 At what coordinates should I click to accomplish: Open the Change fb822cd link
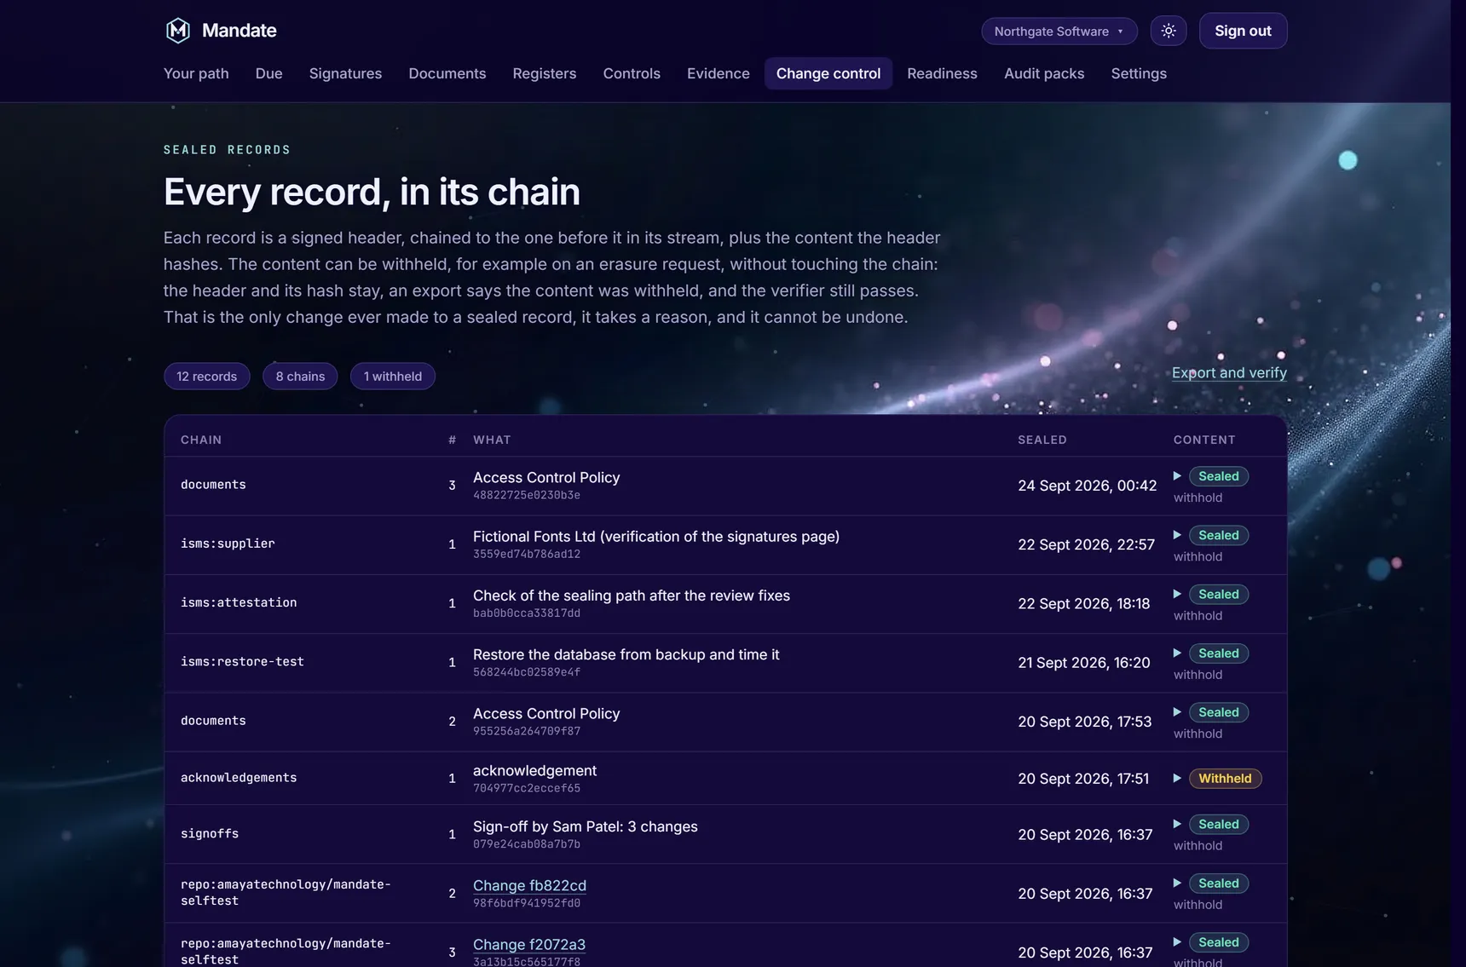529,885
